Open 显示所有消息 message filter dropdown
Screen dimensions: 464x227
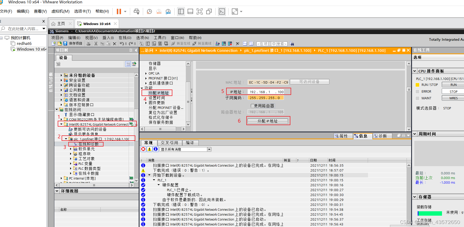pyautogui.click(x=209, y=149)
